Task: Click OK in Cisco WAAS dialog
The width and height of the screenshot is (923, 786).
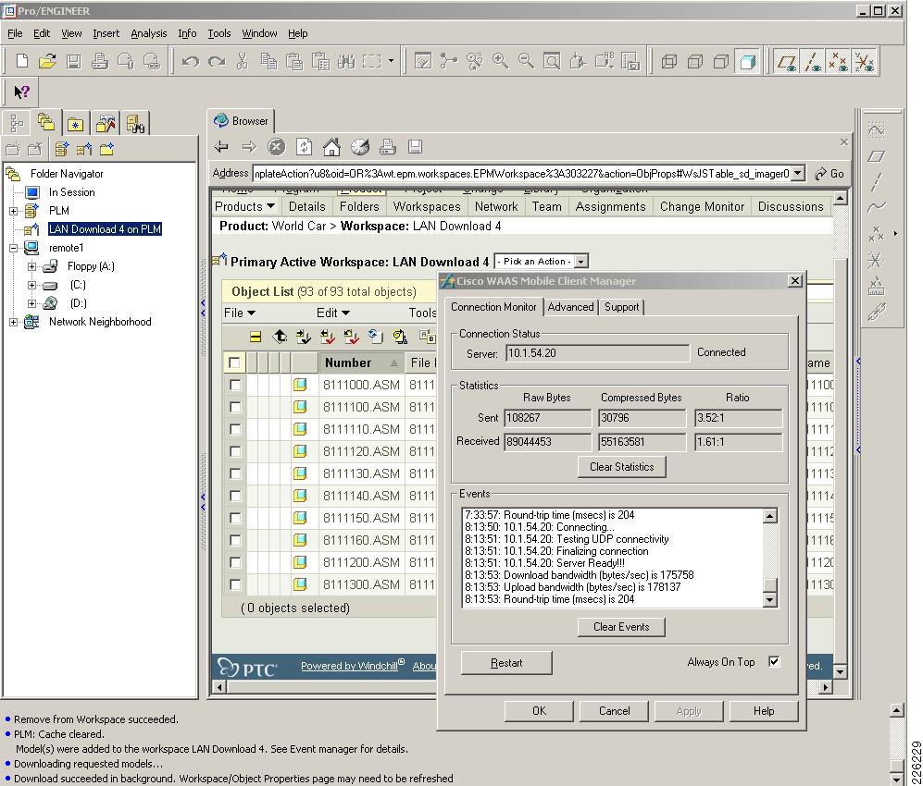Action: 539,711
